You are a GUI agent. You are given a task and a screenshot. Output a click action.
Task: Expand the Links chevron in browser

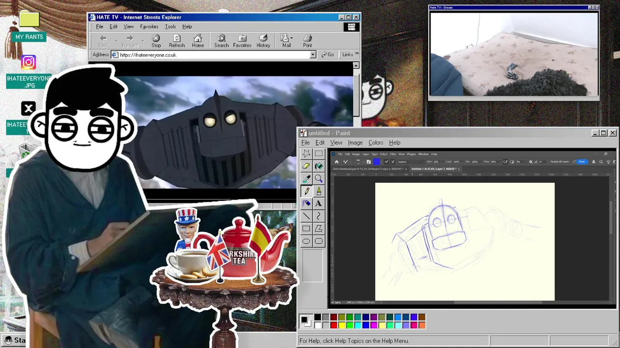(357, 54)
